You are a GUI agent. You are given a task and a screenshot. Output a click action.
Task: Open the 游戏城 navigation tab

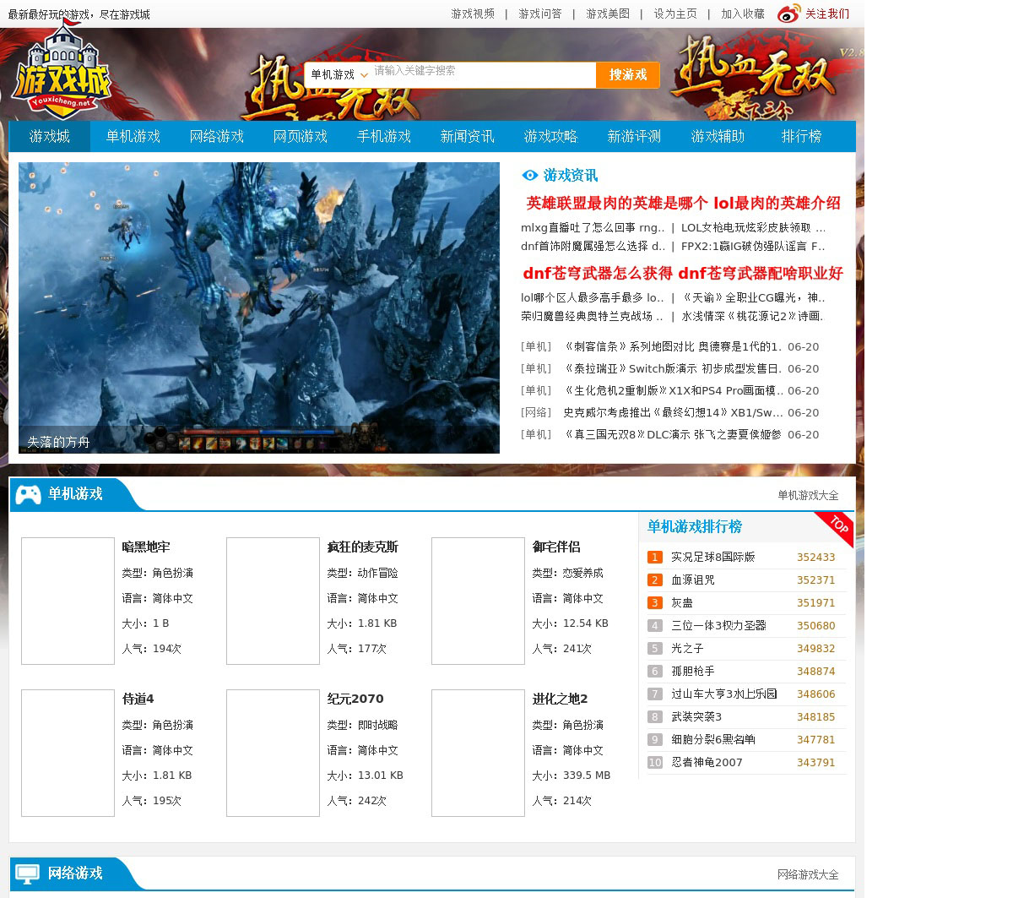(x=50, y=136)
